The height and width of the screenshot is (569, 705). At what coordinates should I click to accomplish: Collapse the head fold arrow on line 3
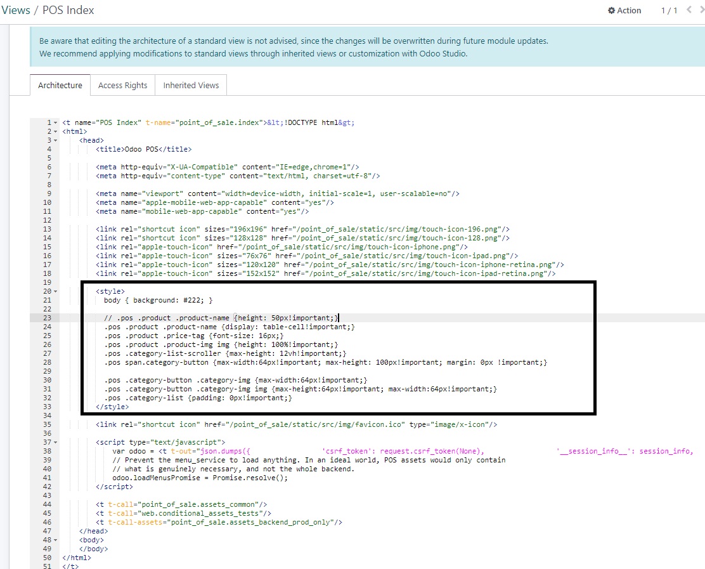[x=55, y=140]
